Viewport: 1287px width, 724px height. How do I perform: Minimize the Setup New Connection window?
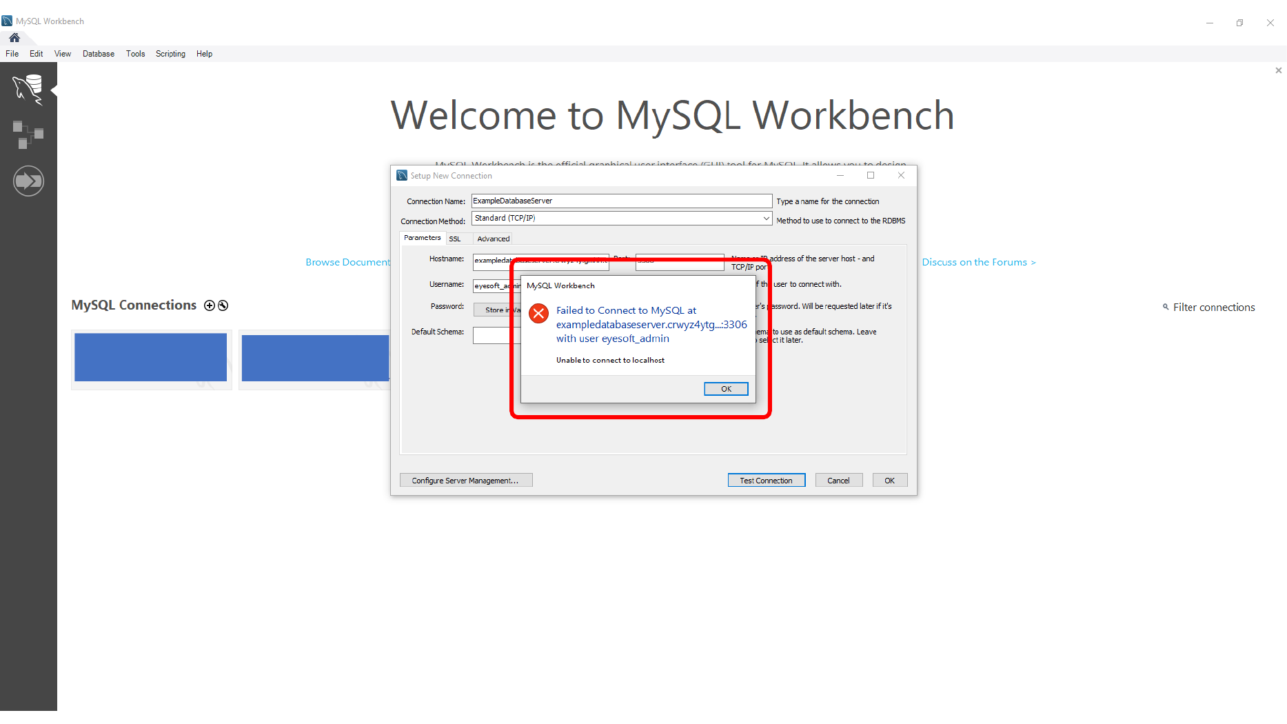(x=840, y=175)
